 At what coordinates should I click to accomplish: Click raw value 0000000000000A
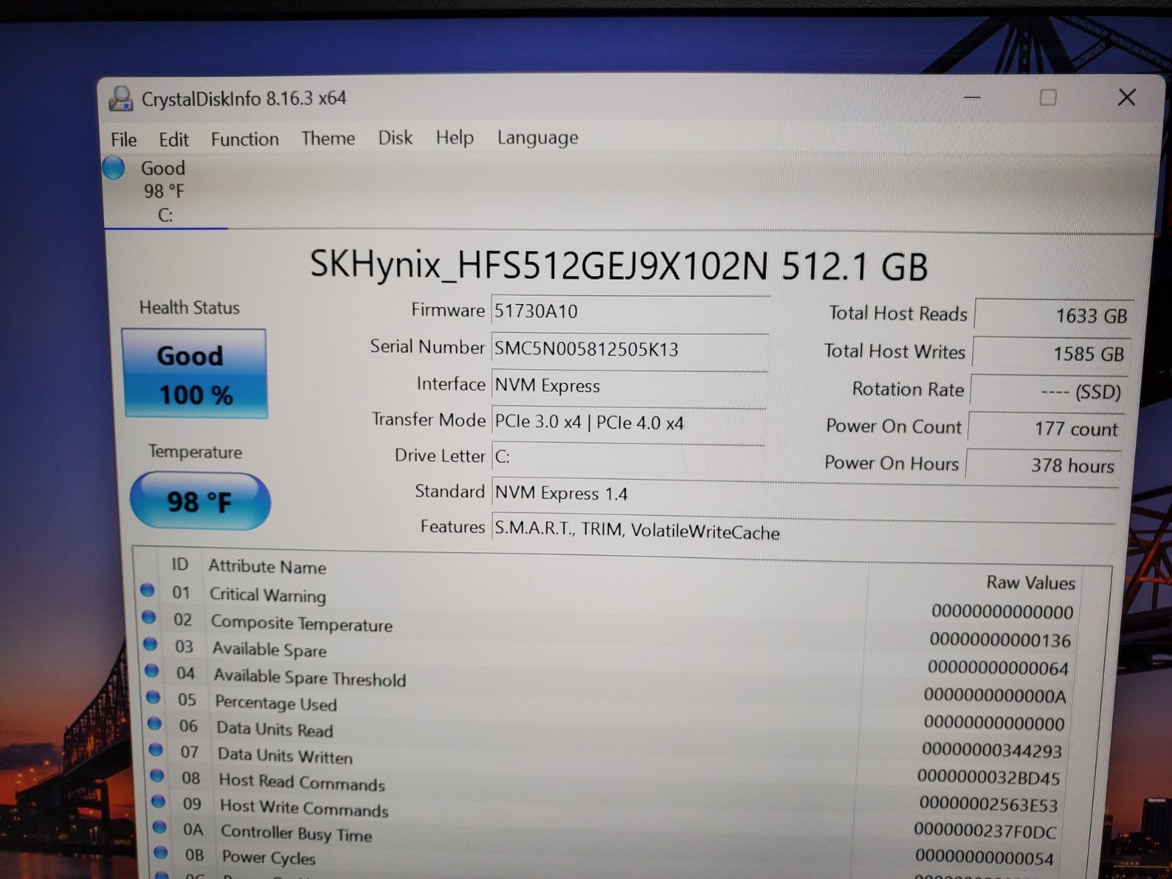point(995,695)
